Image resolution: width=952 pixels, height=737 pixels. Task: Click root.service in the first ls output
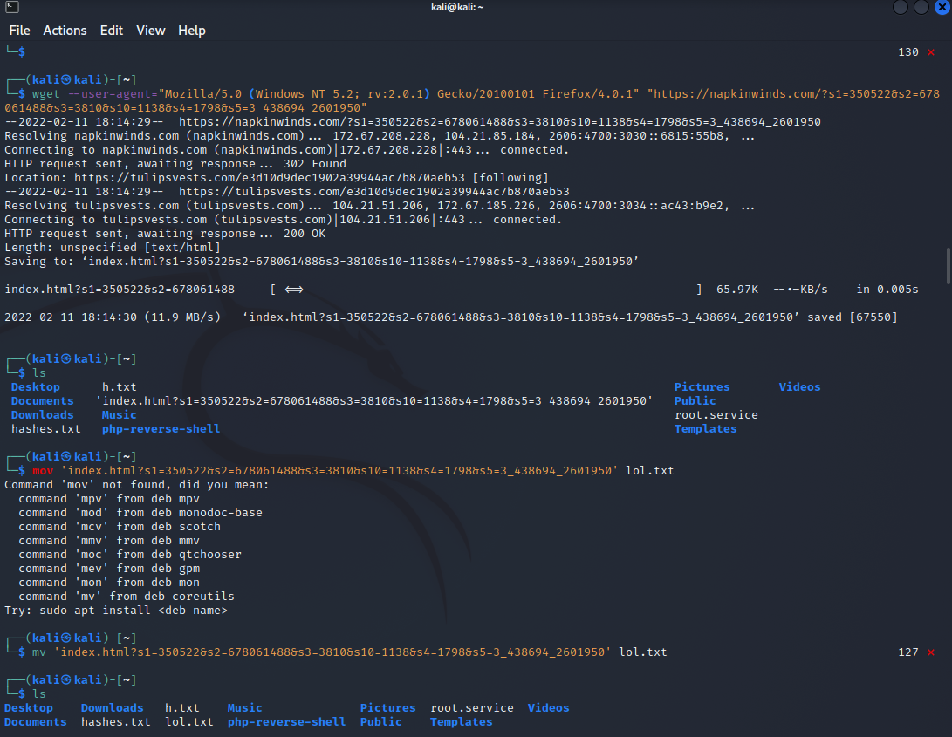[716, 415]
